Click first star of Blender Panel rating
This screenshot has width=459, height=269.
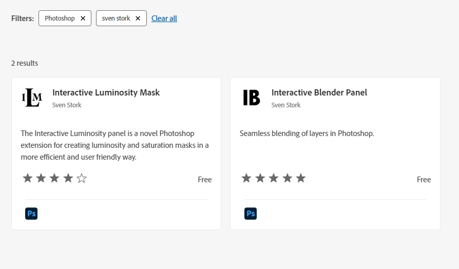tap(247, 179)
